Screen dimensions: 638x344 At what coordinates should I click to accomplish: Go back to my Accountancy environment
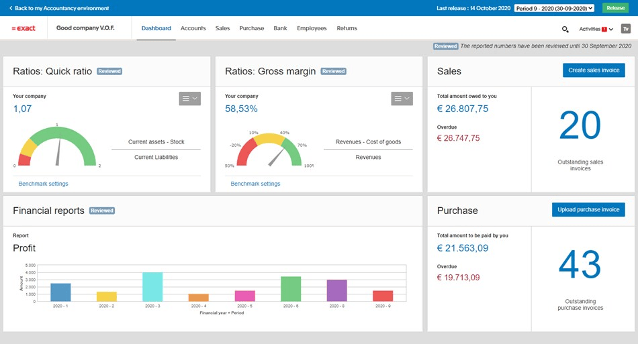click(x=59, y=8)
